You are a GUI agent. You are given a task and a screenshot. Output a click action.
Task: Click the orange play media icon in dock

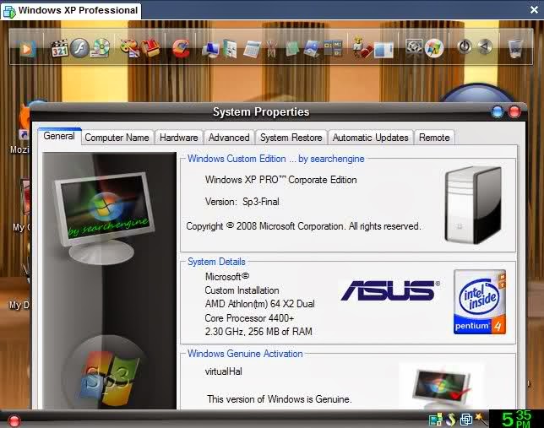[x=28, y=48]
